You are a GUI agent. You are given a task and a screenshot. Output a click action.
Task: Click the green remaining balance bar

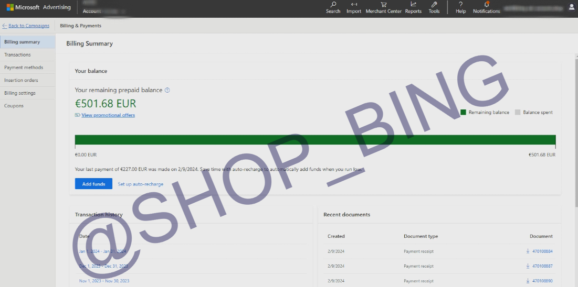coord(315,140)
